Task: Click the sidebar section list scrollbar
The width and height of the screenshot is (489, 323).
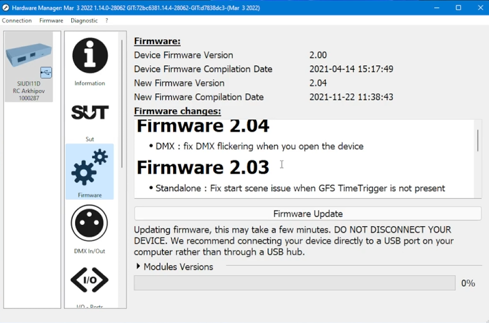Action: tap(122, 103)
